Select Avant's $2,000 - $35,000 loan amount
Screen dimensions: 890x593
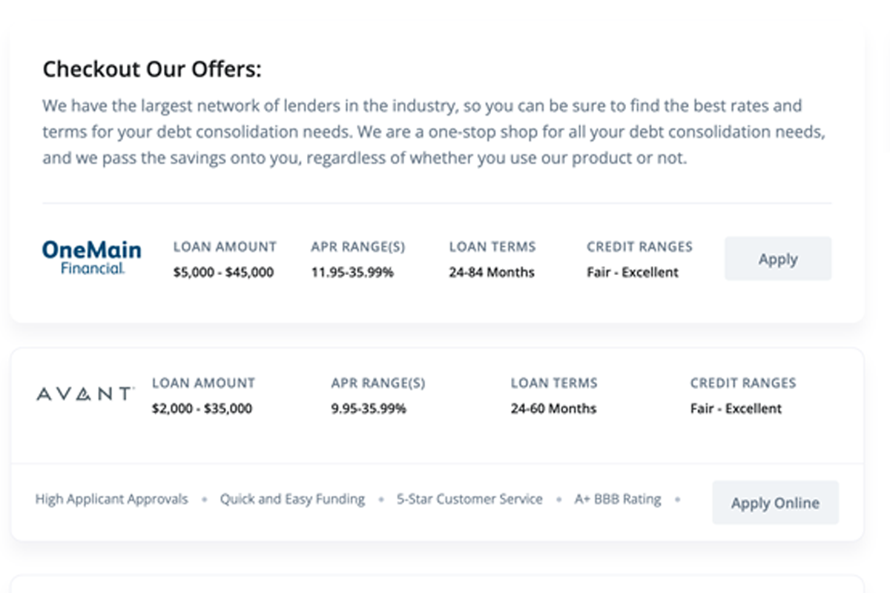pyautogui.click(x=202, y=408)
